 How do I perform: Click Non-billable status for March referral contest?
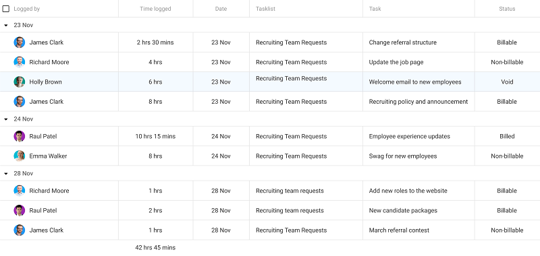click(x=507, y=230)
